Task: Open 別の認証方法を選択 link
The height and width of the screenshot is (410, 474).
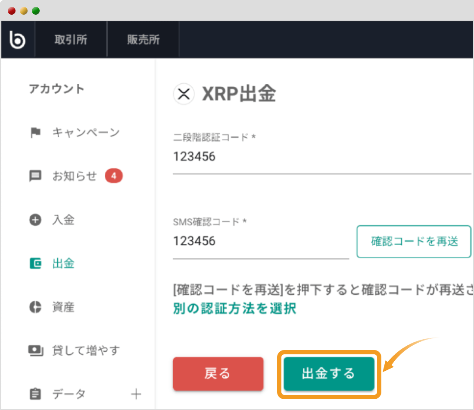Action: tap(234, 308)
